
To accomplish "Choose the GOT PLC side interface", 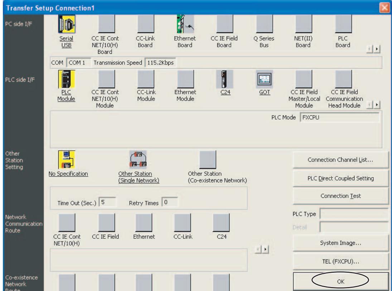I will (x=264, y=79).
